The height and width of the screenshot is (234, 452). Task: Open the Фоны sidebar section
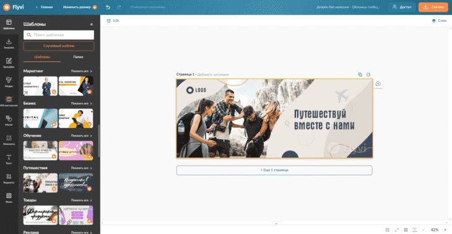tap(9, 197)
